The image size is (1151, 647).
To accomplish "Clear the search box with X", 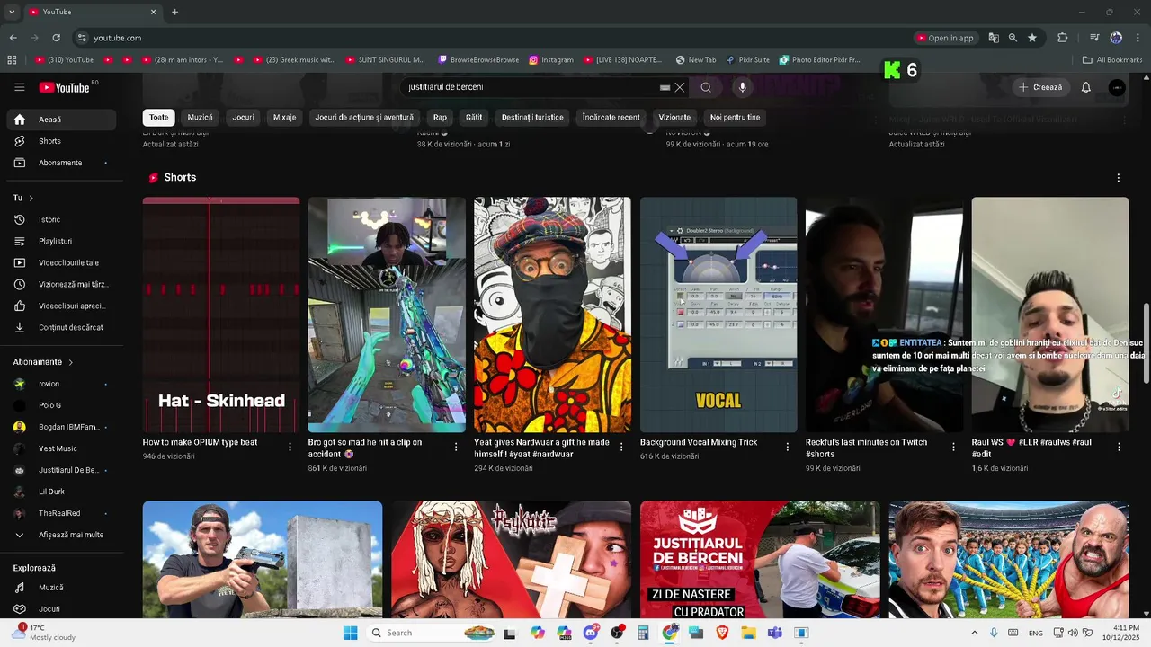I will [x=680, y=87].
